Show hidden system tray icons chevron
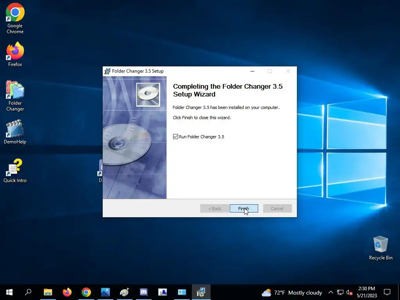 coord(330,292)
